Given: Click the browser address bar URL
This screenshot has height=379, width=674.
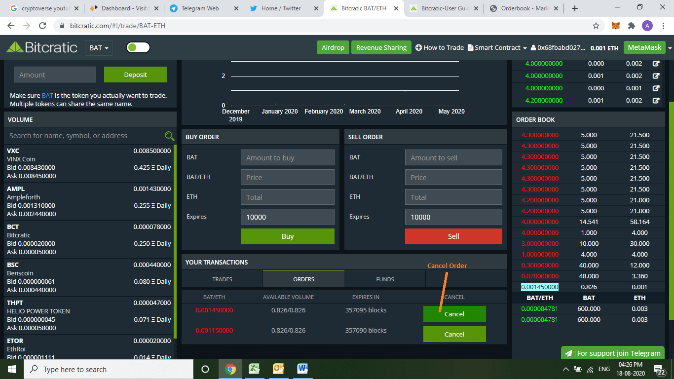Looking at the screenshot, I should (117, 26).
